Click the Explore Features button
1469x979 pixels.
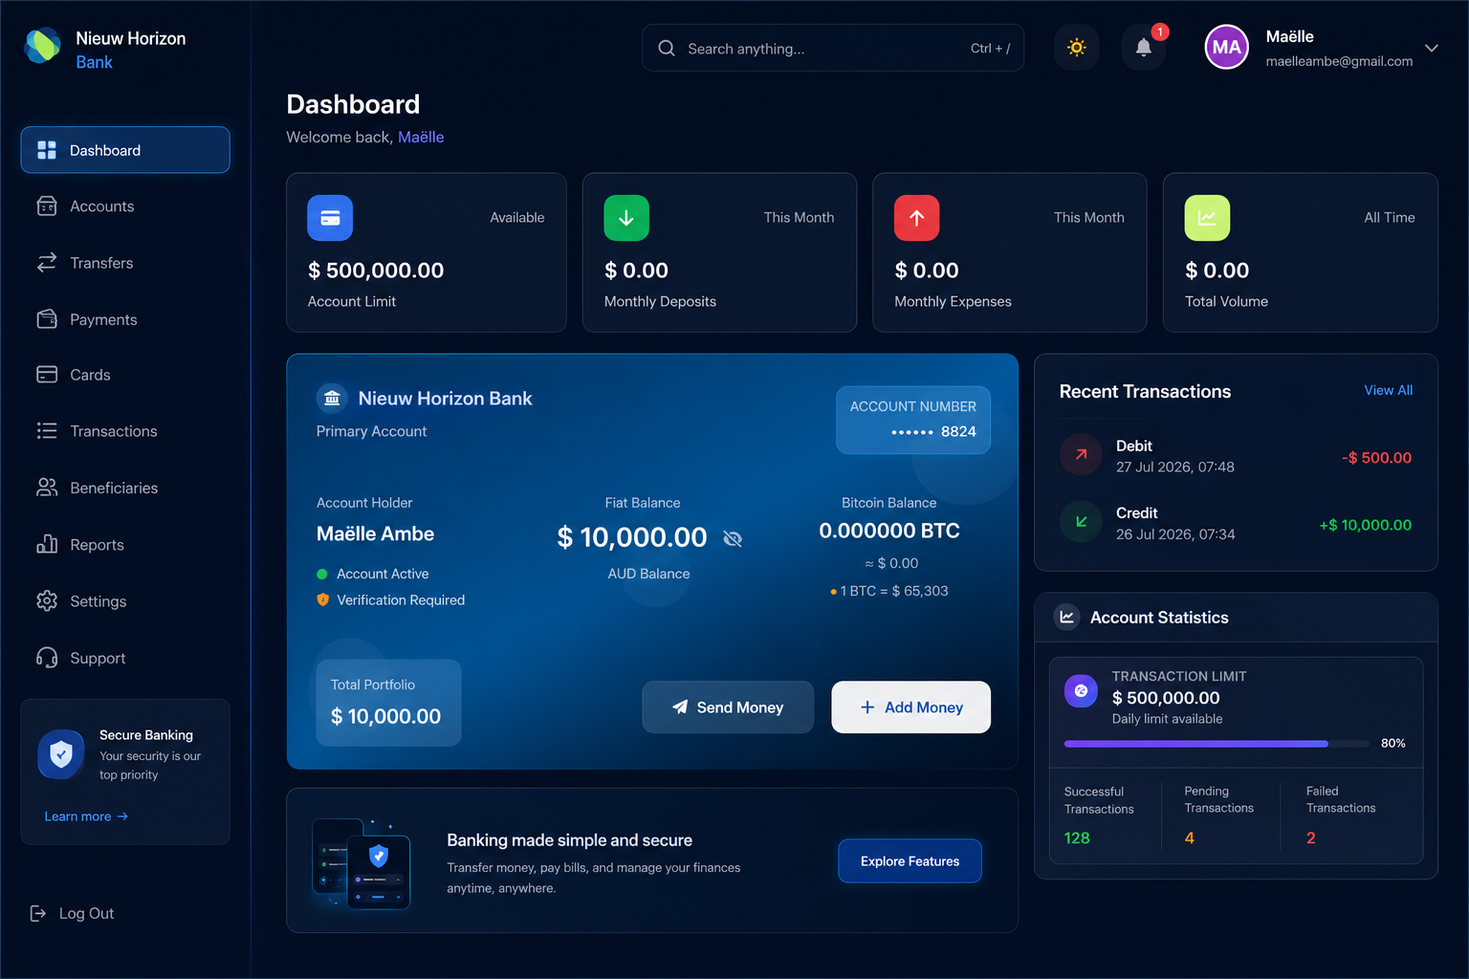tap(910, 861)
